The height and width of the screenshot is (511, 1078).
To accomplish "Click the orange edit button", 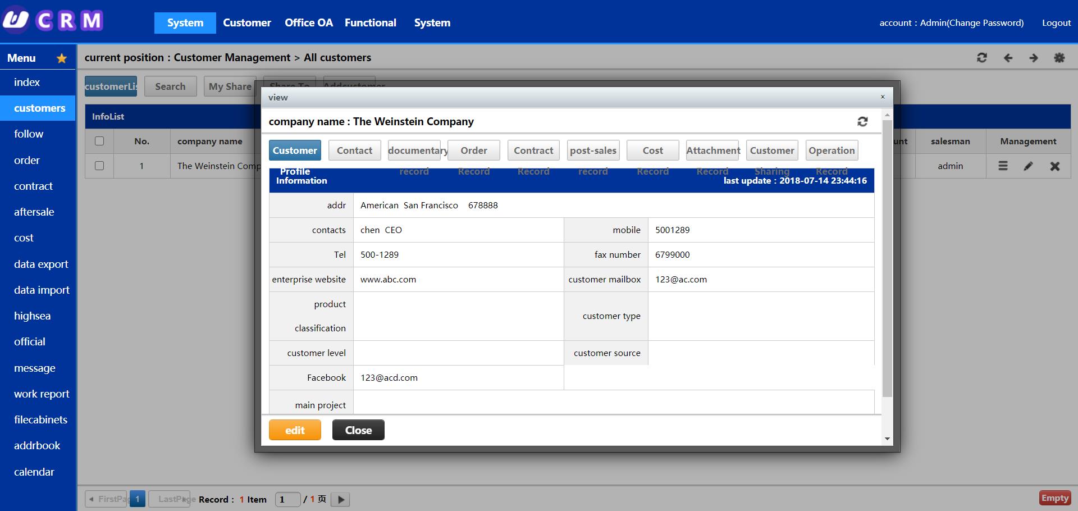I will 295,430.
